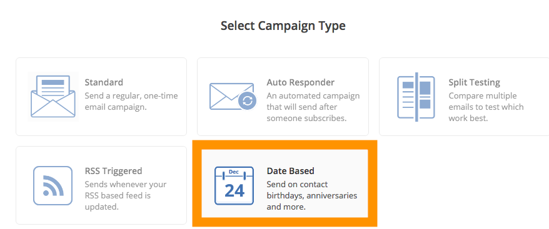Click the Auto Responder envelope icon

coord(233,97)
